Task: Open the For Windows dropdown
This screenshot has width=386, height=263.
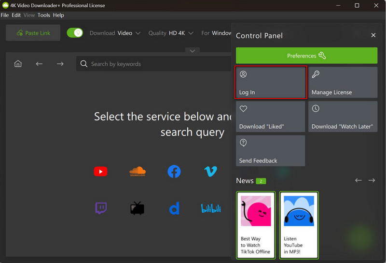Action: 216,33
